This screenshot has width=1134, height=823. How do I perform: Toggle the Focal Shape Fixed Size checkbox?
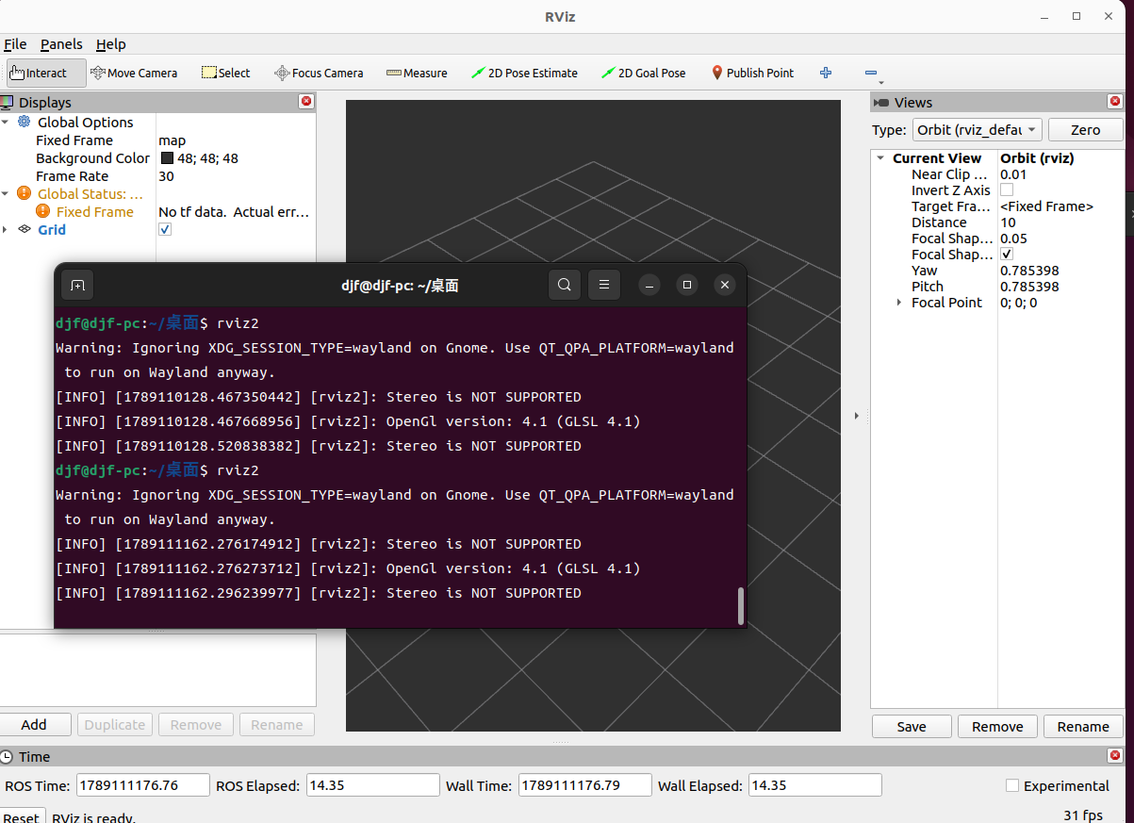coord(1007,255)
